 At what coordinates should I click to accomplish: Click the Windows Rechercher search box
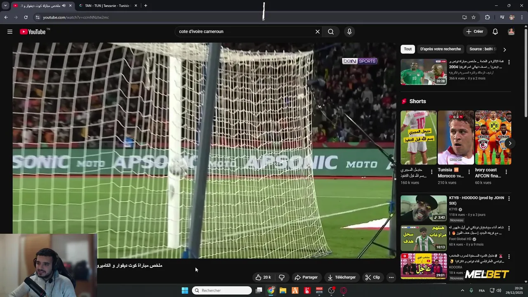pyautogui.click(x=222, y=290)
